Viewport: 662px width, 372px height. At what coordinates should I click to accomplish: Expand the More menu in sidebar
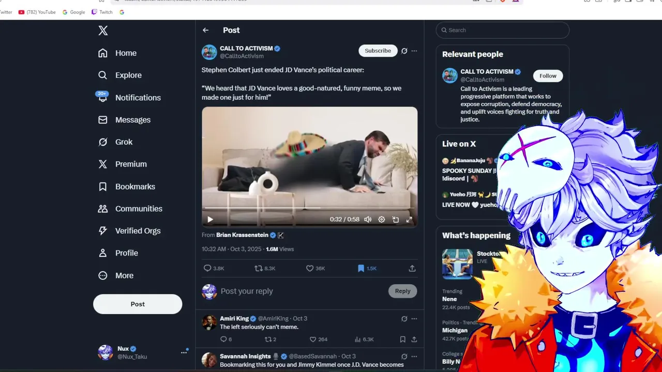[116, 275]
